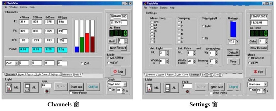Switch to Light Curve tab in Channels window
This screenshot has height=111, width=276.
point(42,75)
